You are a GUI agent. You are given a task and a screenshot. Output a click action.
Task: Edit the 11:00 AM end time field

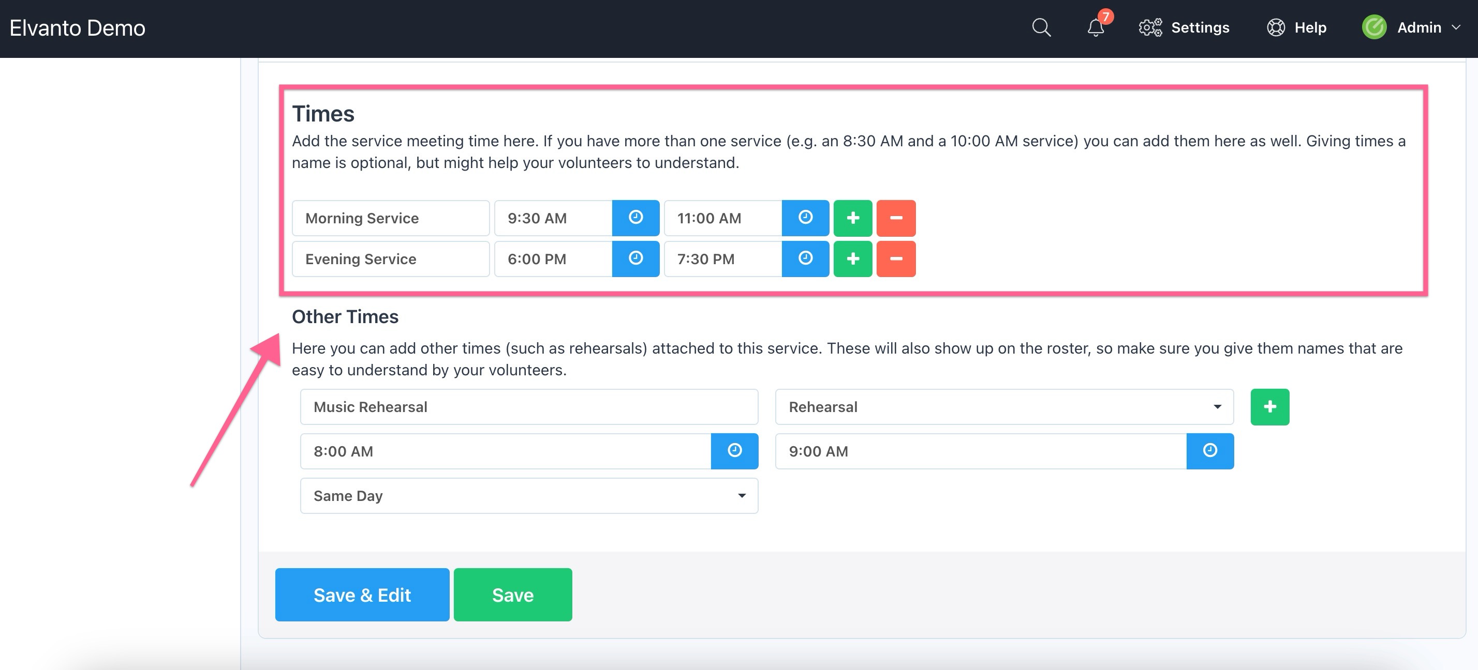tap(723, 218)
